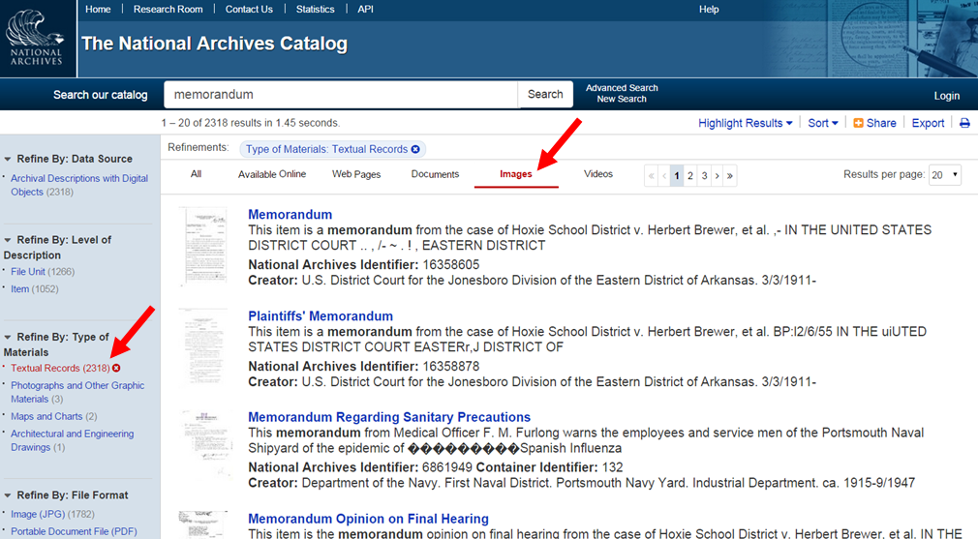The width and height of the screenshot is (978, 539).
Task: Click the Share button
Action: (874, 123)
